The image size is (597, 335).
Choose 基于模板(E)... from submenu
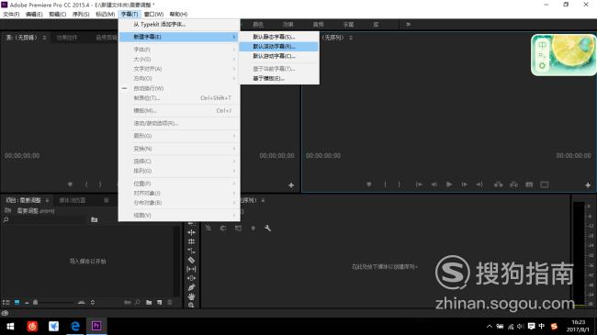pyautogui.click(x=279, y=78)
